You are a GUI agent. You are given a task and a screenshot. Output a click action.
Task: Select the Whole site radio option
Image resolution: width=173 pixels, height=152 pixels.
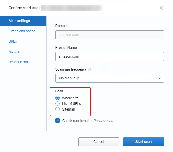pyautogui.click(x=57, y=98)
